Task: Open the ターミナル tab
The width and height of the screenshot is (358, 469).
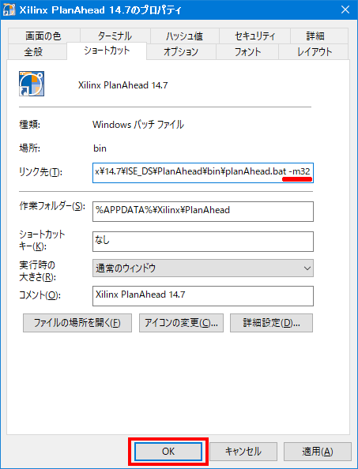Action: point(115,36)
